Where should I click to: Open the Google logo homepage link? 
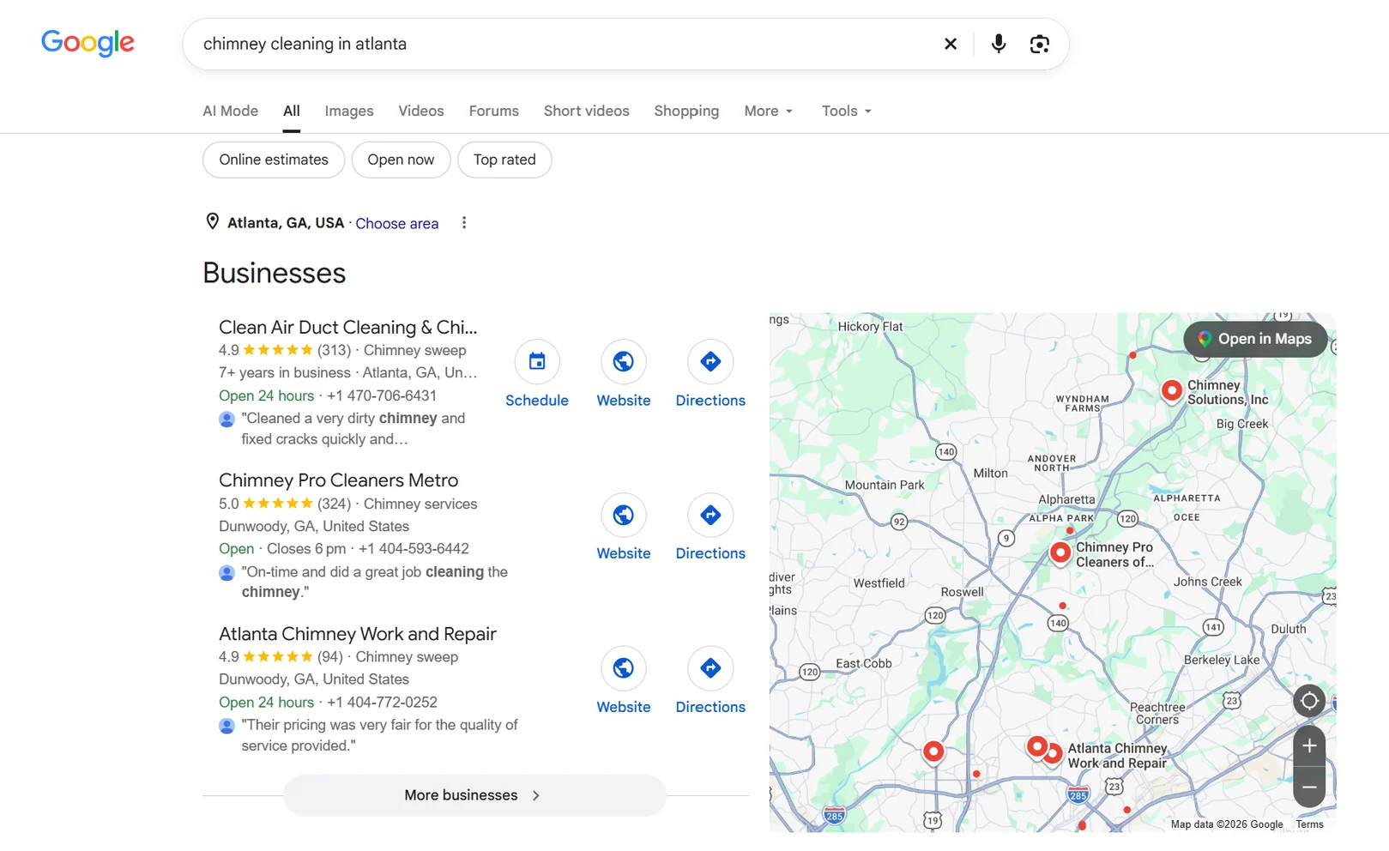click(x=88, y=43)
